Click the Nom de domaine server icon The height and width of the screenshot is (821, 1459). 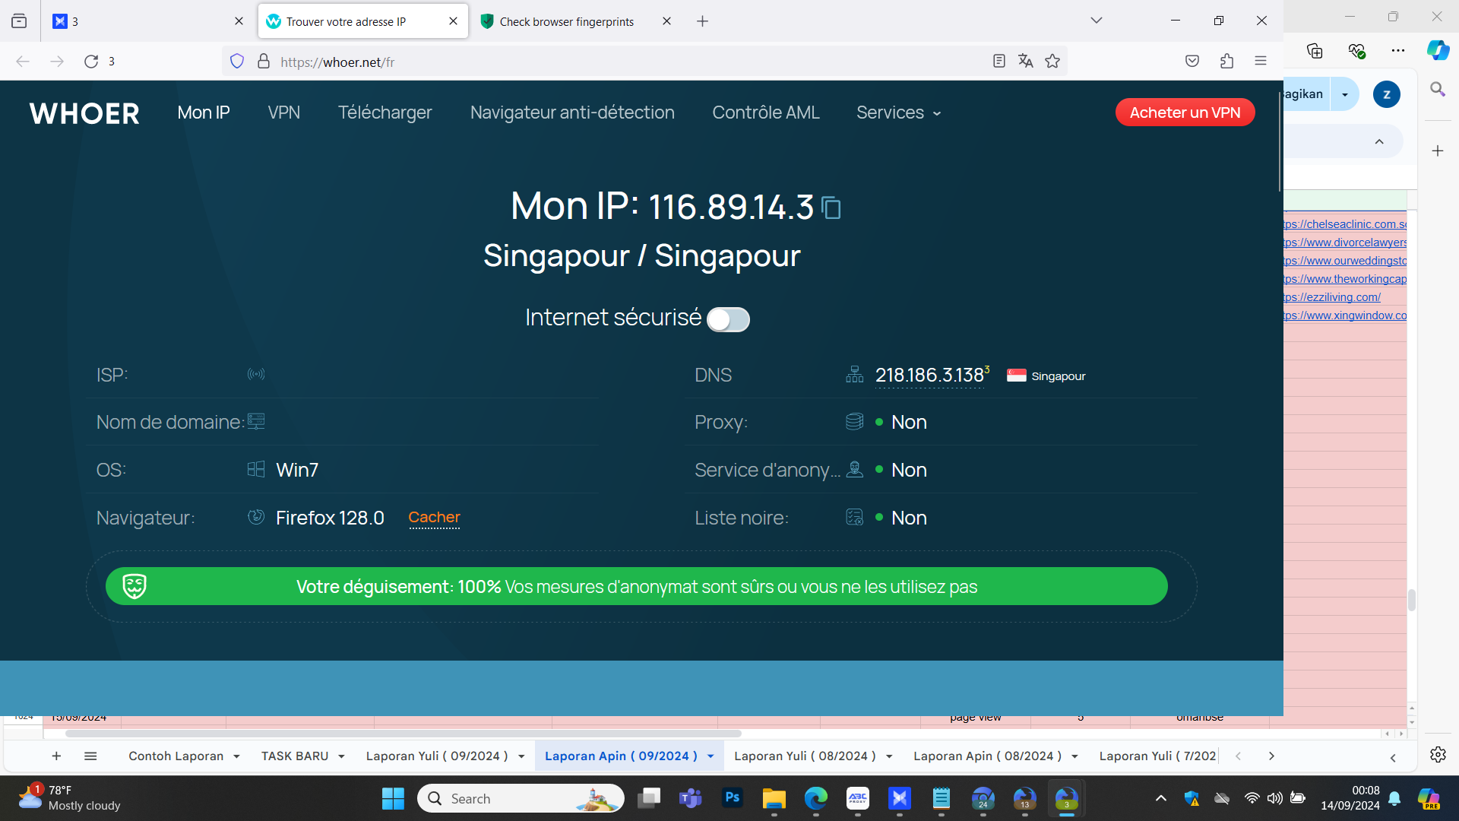coord(256,421)
